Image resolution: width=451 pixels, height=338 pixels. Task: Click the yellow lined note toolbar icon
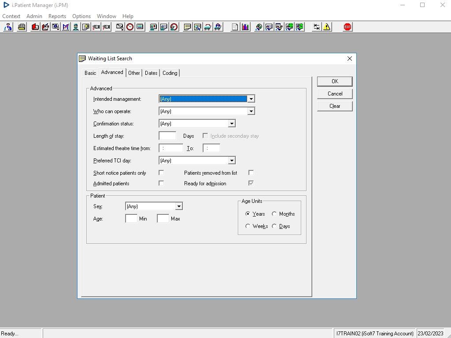[187, 27]
